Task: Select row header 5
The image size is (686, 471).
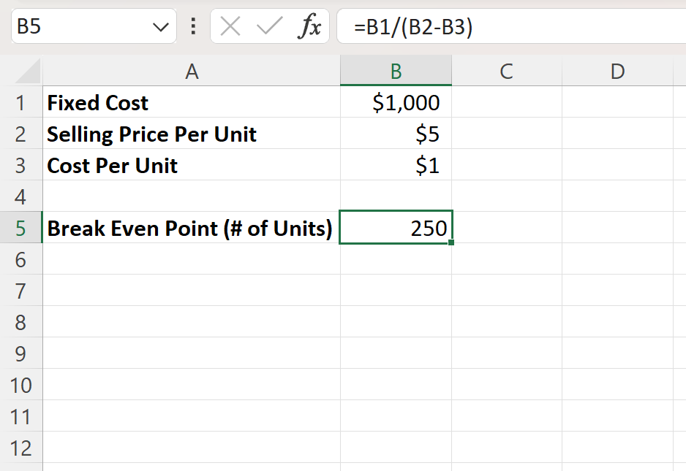Action: point(22,228)
